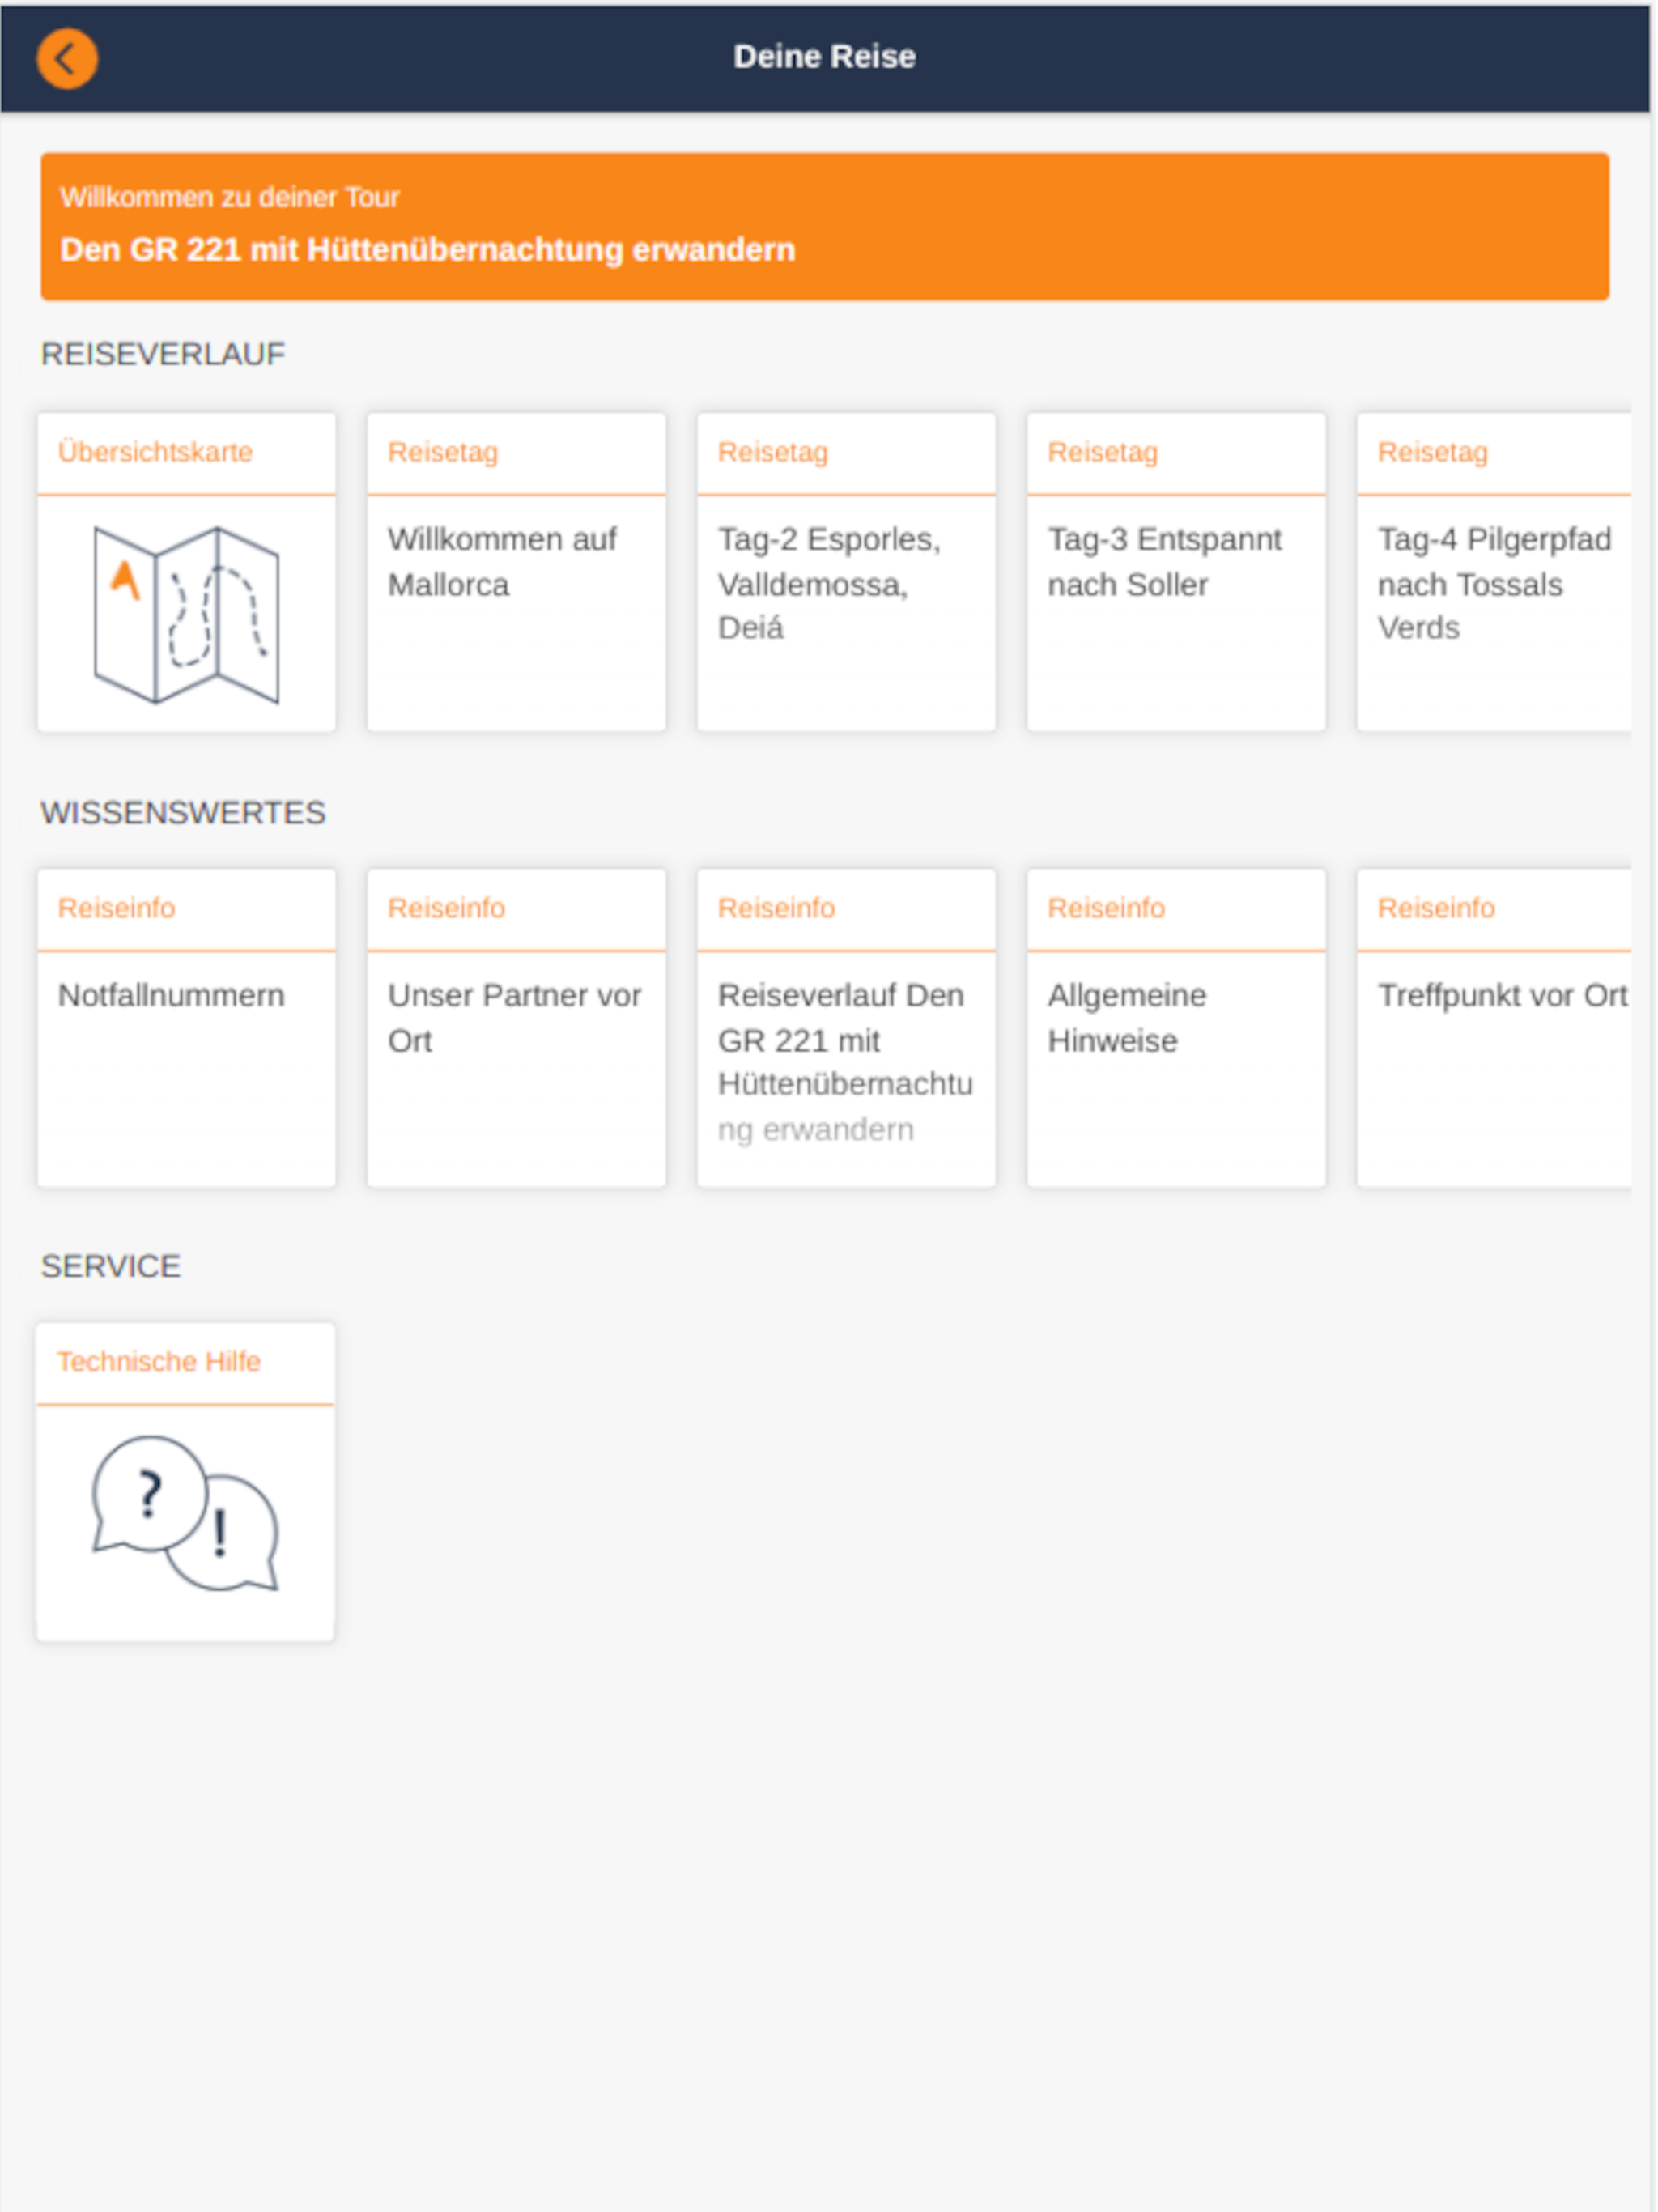Click the Deine Reise page title
Image resolution: width=1658 pixels, height=2212 pixels.
click(x=826, y=57)
